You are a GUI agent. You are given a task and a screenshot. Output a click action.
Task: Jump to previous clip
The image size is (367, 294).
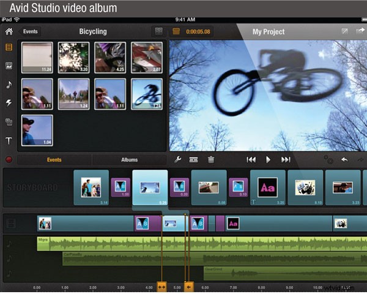pos(251,160)
